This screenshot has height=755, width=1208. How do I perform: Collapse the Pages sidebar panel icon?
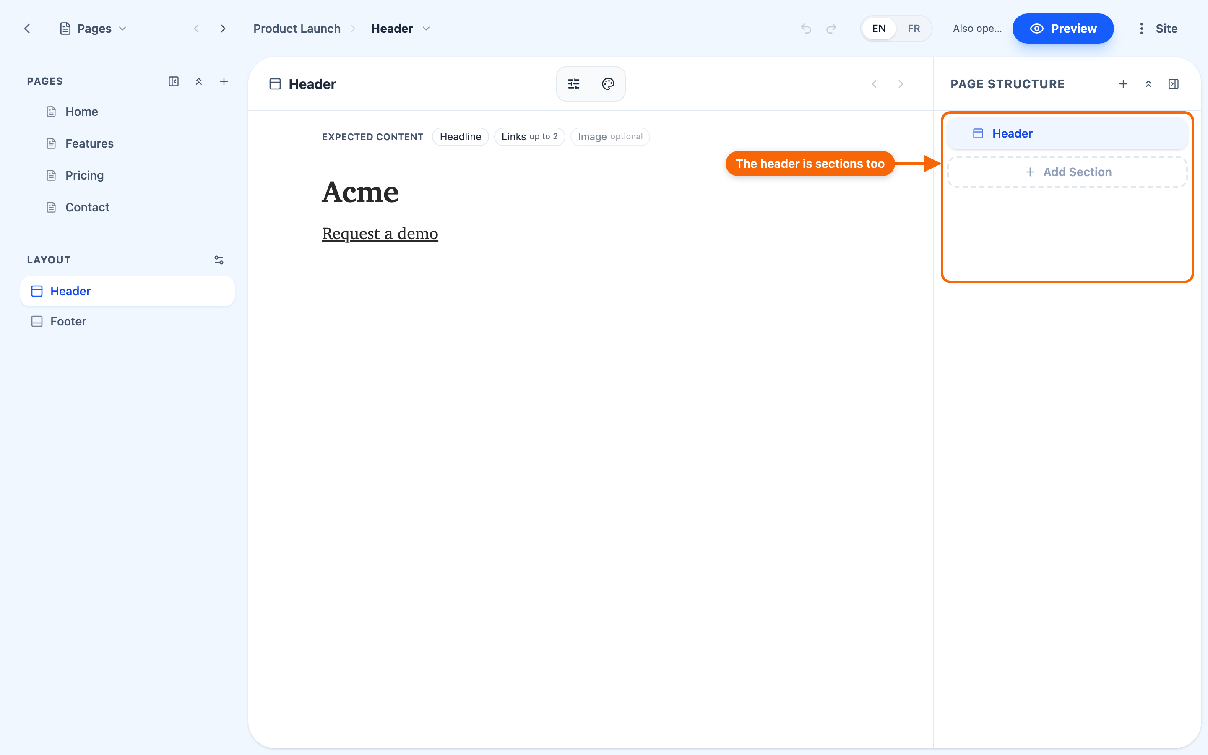coord(174,81)
